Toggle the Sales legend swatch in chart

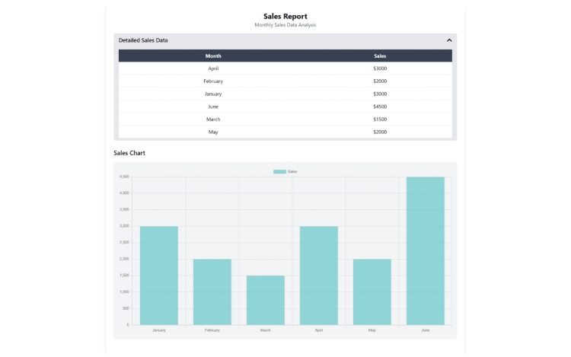click(279, 172)
